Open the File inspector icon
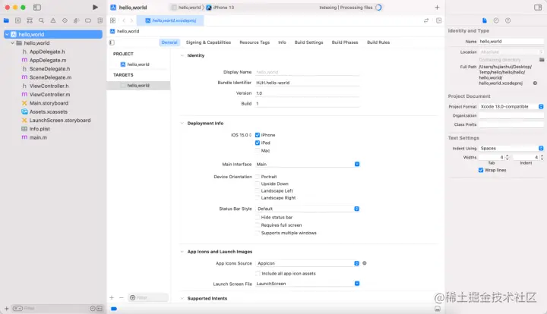547x314 pixels. [x=484, y=20]
